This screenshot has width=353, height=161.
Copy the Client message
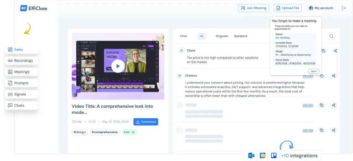(x=323, y=51)
